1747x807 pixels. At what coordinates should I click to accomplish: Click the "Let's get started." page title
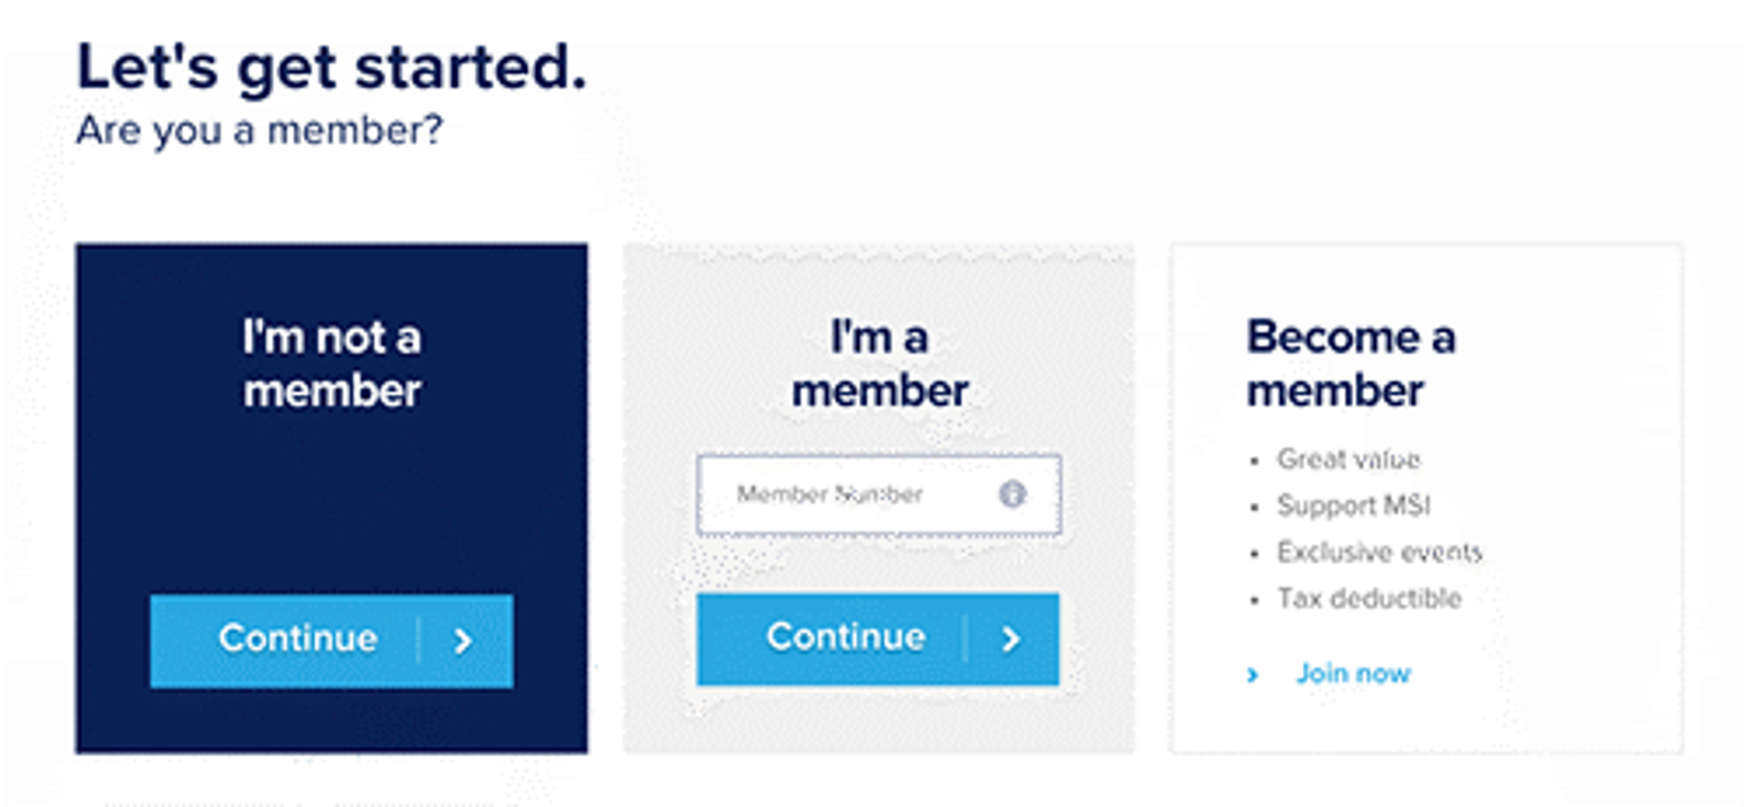(331, 68)
